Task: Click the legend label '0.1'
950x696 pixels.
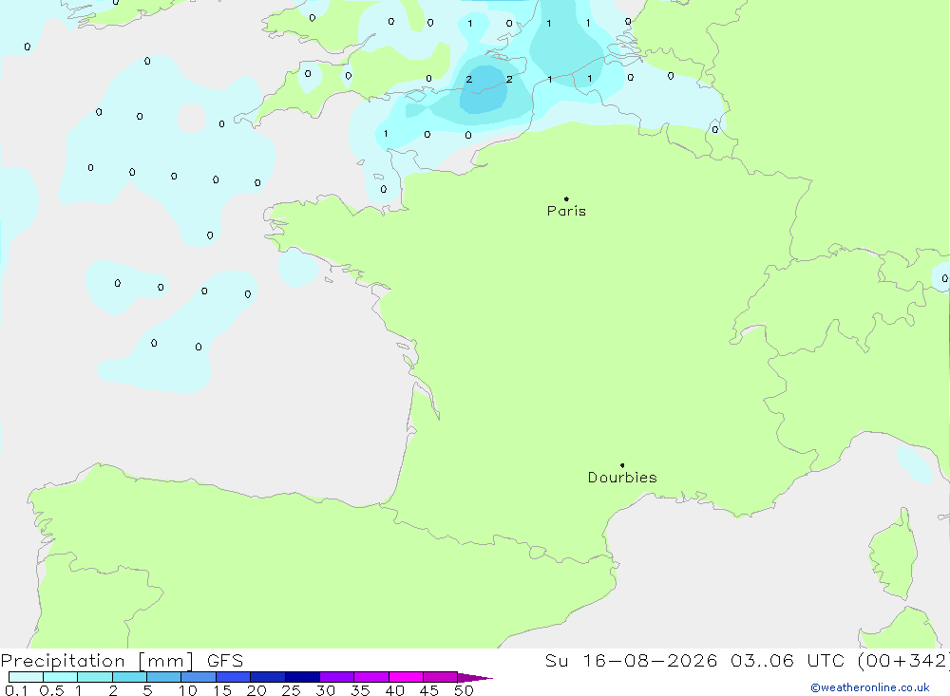Action: coord(16,690)
